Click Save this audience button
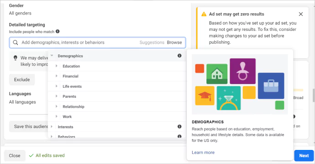Screen dimensions: 315x164 click(28, 126)
